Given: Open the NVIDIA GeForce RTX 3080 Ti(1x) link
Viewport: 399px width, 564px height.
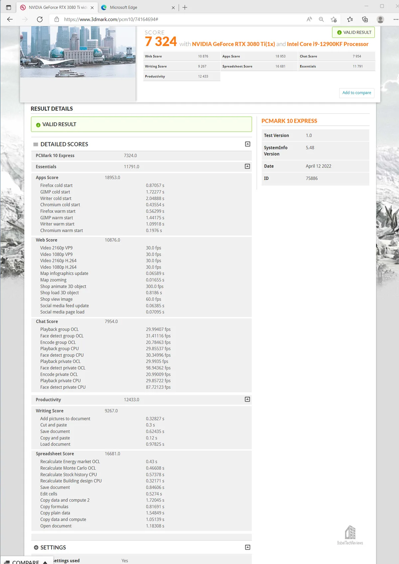Looking at the screenshot, I should point(233,44).
